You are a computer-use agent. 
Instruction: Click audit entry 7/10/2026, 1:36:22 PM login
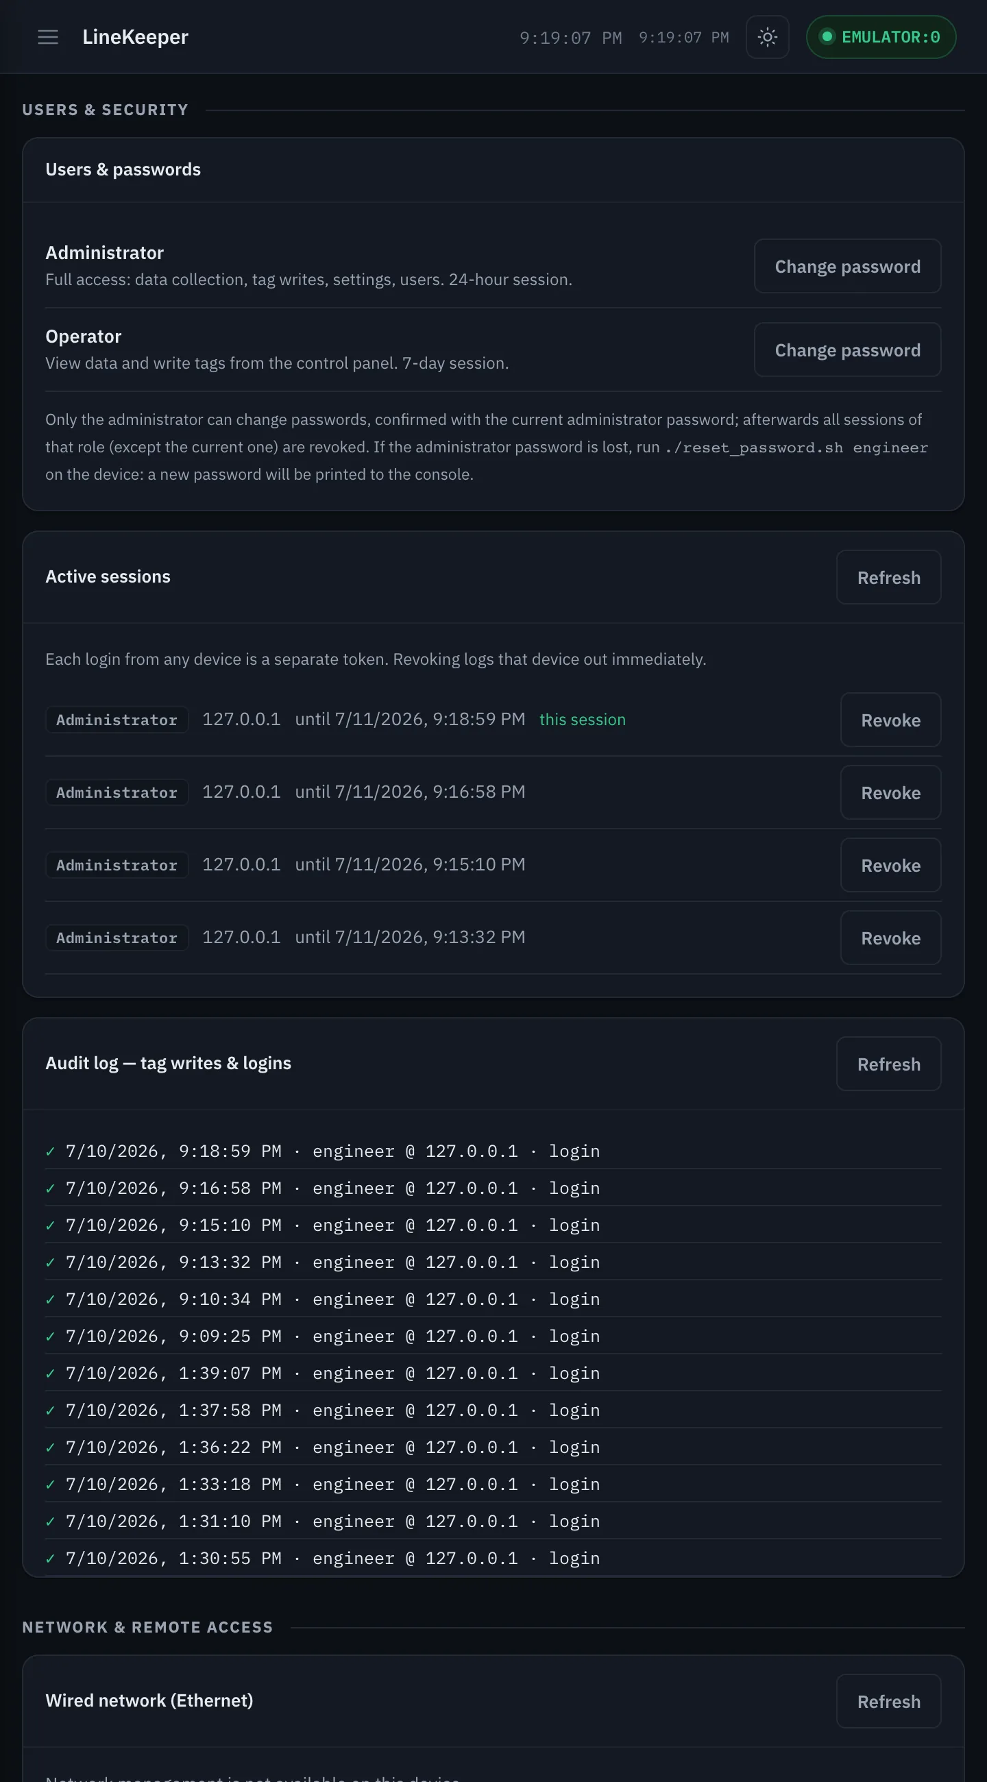492,1447
